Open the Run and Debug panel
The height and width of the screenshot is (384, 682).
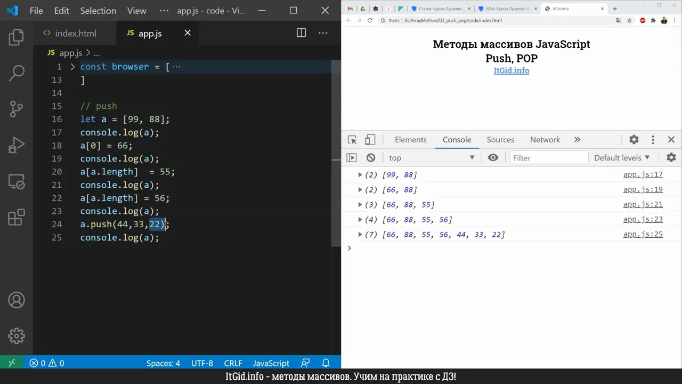click(x=16, y=145)
